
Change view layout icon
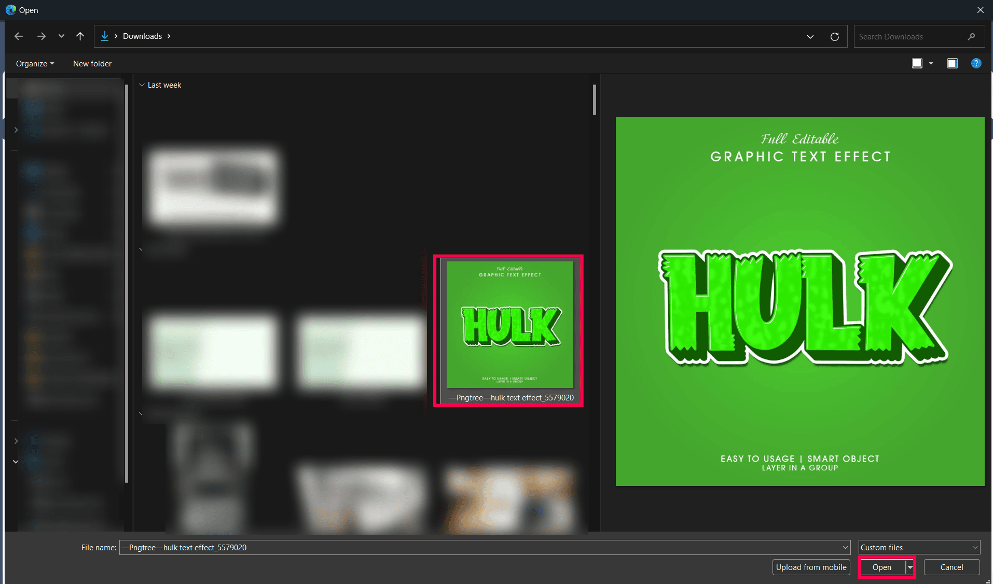[917, 63]
